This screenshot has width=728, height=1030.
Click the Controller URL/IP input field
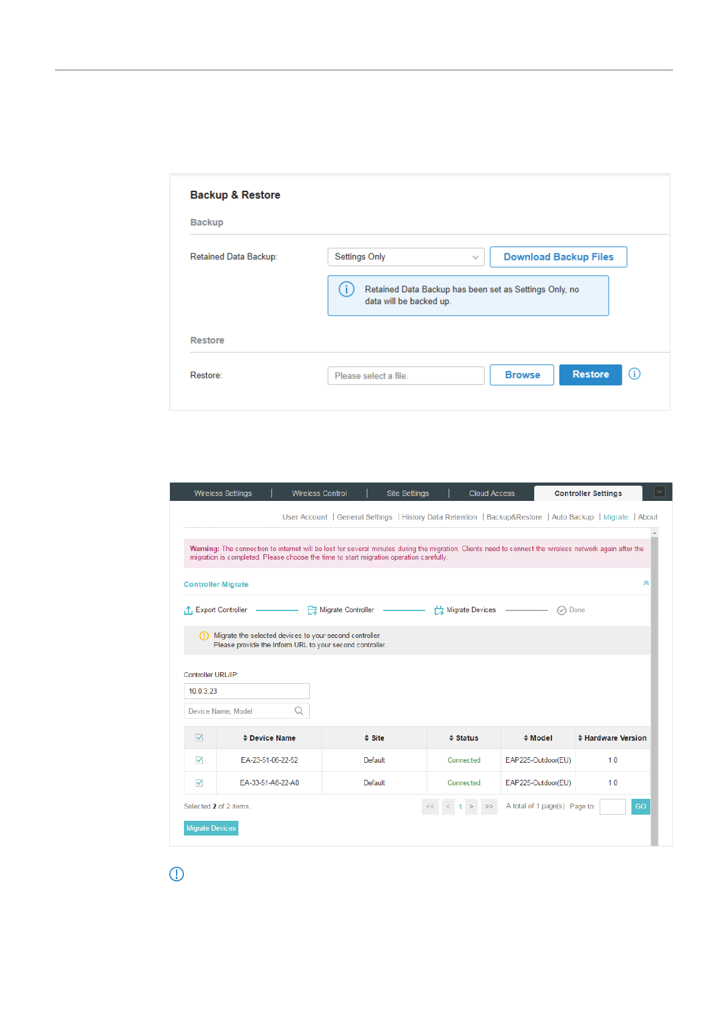[246, 691]
